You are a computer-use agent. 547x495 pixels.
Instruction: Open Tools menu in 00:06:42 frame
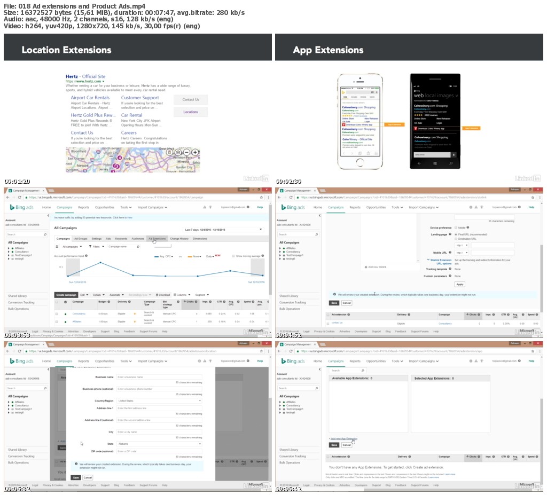point(397,361)
